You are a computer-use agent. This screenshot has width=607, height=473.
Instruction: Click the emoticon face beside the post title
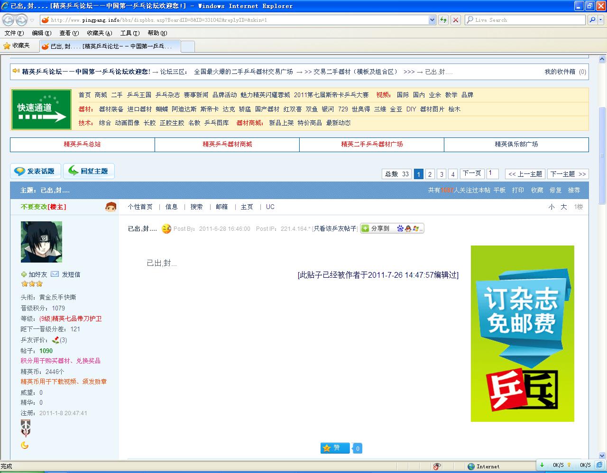[x=166, y=228]
